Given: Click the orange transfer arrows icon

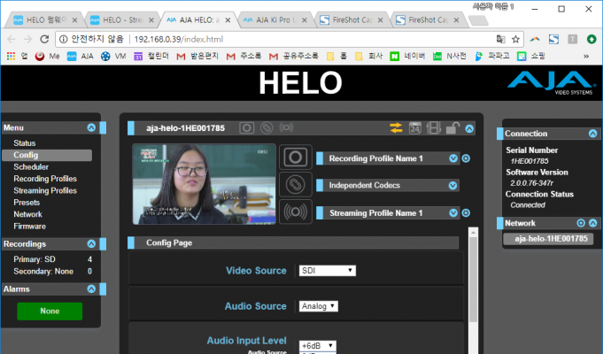Looking at the screenshot, I should [396, 127].
